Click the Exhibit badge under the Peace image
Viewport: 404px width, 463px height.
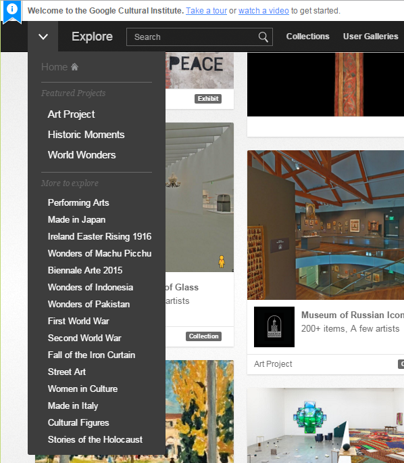click(208, 99)
